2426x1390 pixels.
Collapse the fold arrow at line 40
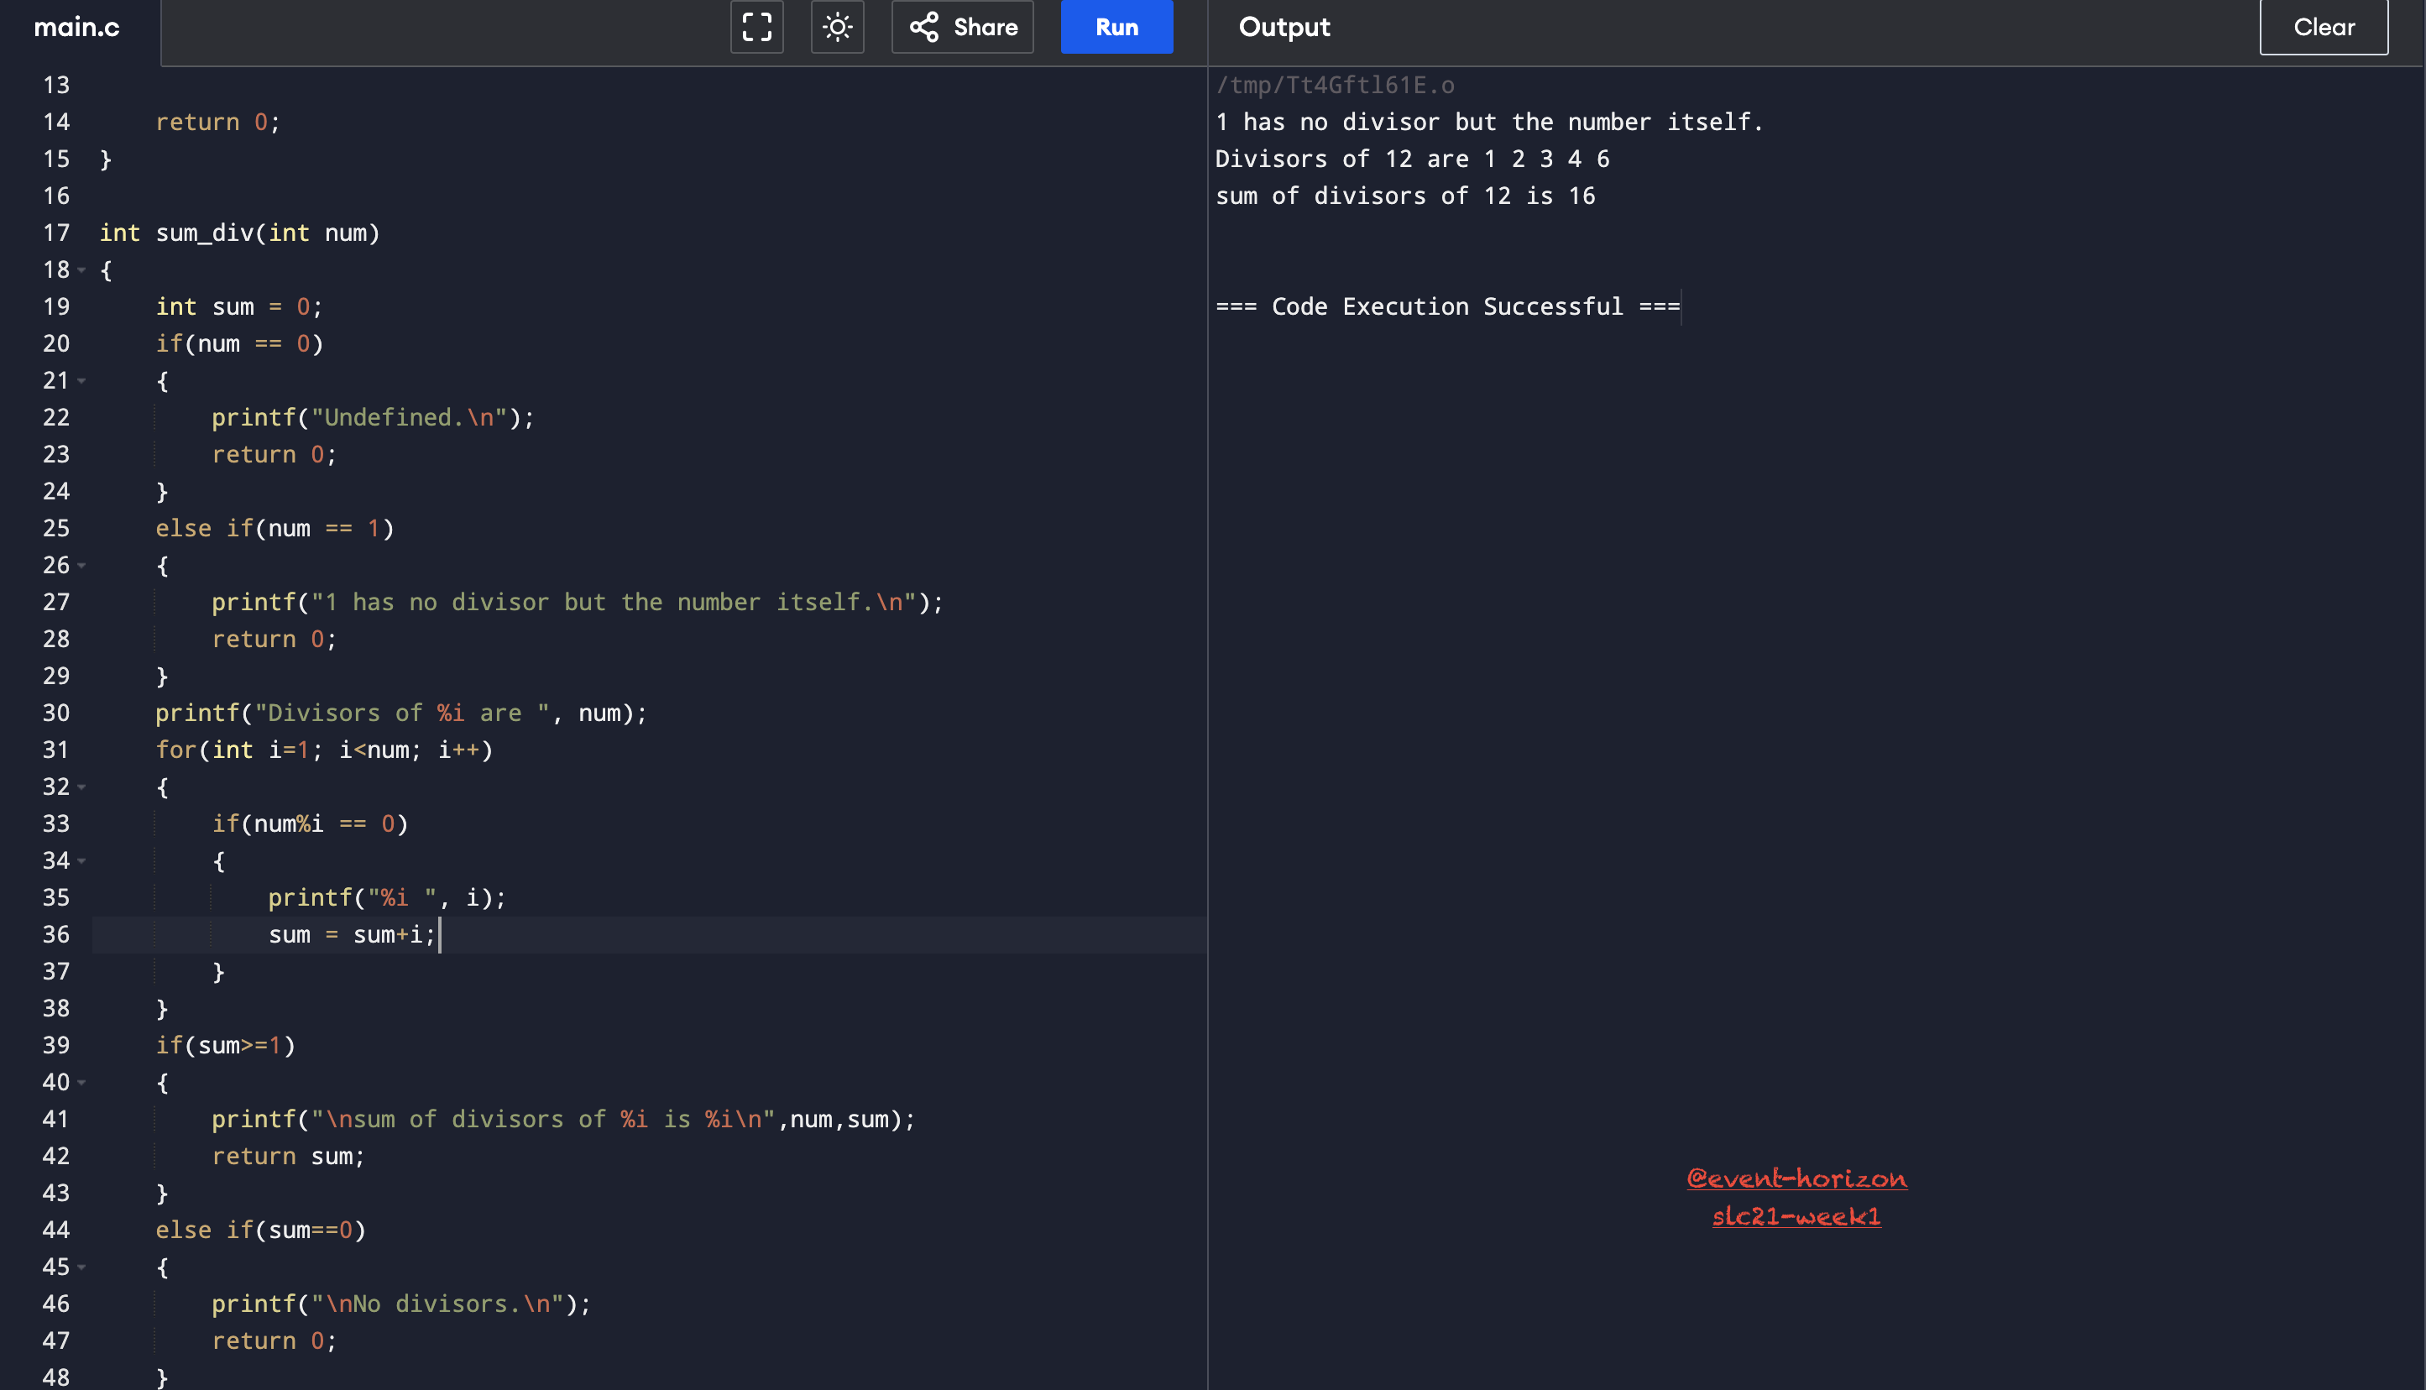coord(82,1083)
